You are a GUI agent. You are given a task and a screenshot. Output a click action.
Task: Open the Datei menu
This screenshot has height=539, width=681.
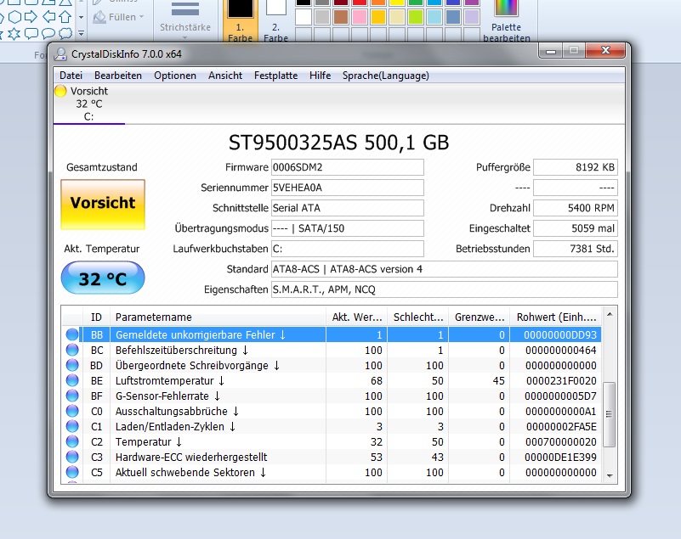click(71, 76)
